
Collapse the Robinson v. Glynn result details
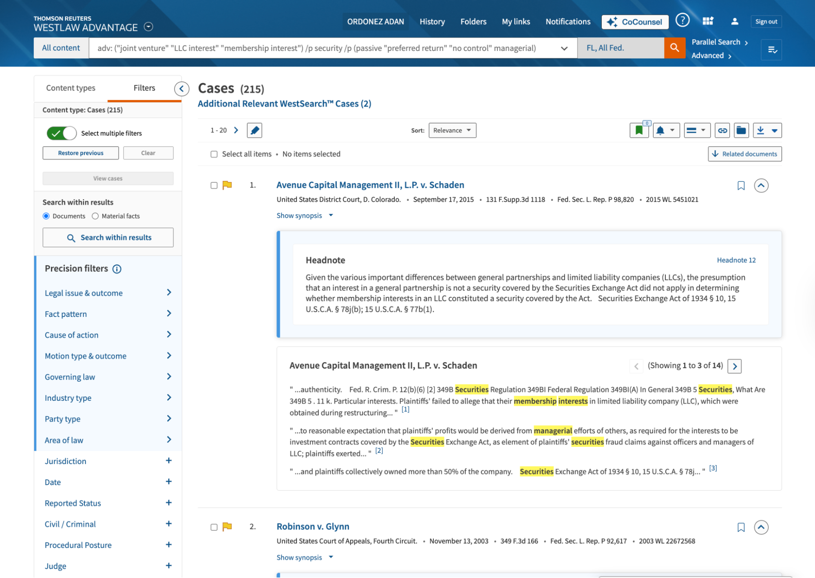click(761, 527)
